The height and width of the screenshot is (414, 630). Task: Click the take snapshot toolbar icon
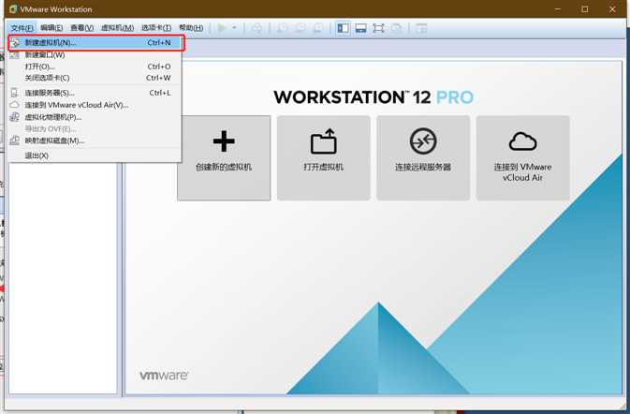point(283,28)
